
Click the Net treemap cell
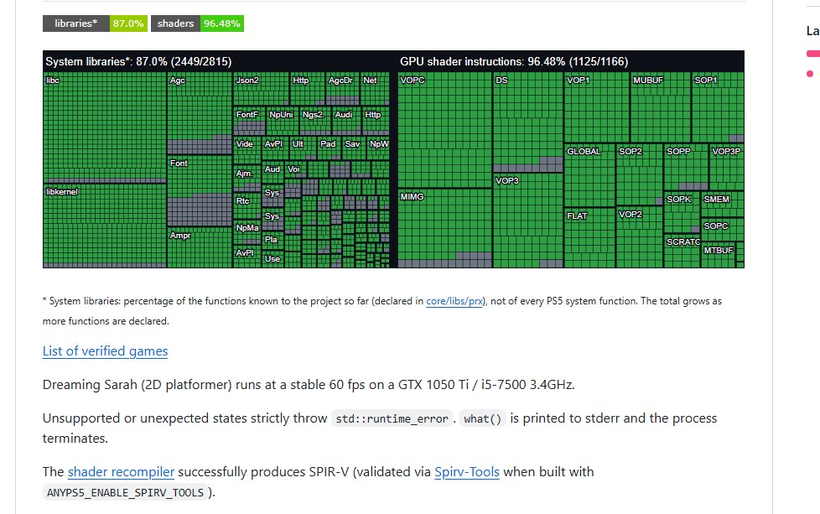(375, 89)
